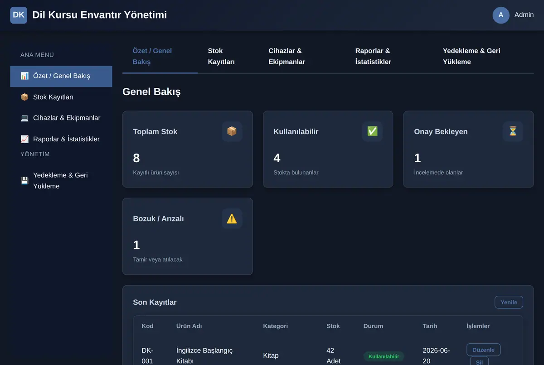Click the Tarih column header

(430, 326)
